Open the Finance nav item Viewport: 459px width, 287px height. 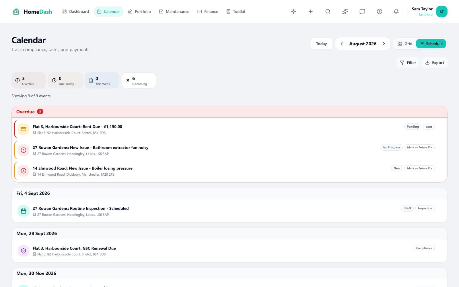tap(208, 11)
